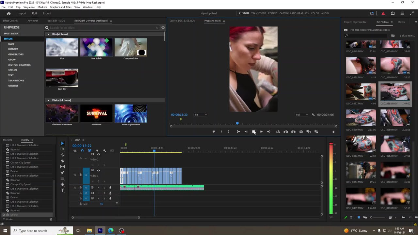418x235 pixels.
Task: Click the Mark In button in Program monitor
Action: tap(221, 132)
